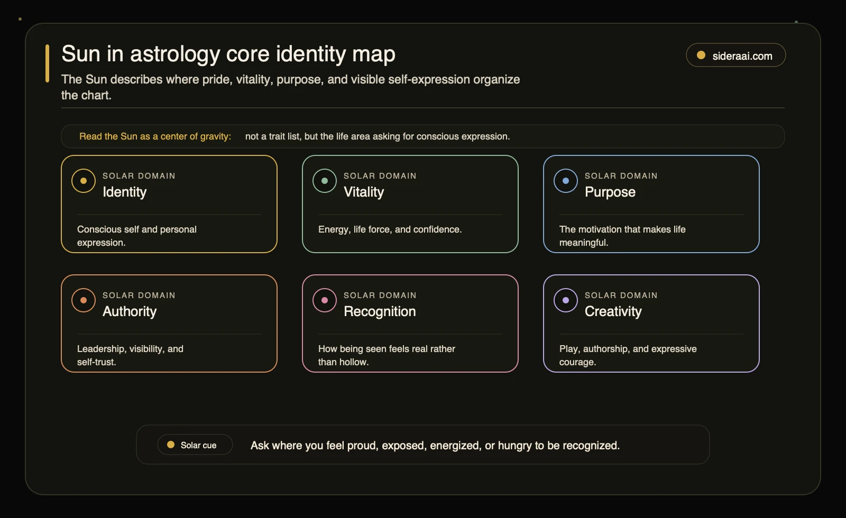Click 'not a trait list, but the life area' text

(378, 136)
